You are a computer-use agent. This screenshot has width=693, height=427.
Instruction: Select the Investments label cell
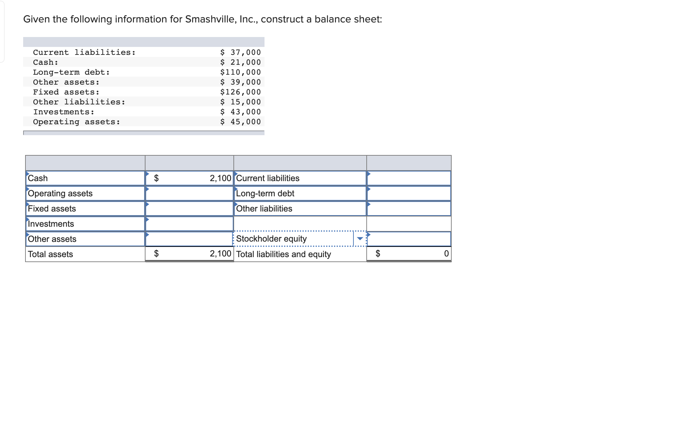pyautogui.click(x=85, y=224)
